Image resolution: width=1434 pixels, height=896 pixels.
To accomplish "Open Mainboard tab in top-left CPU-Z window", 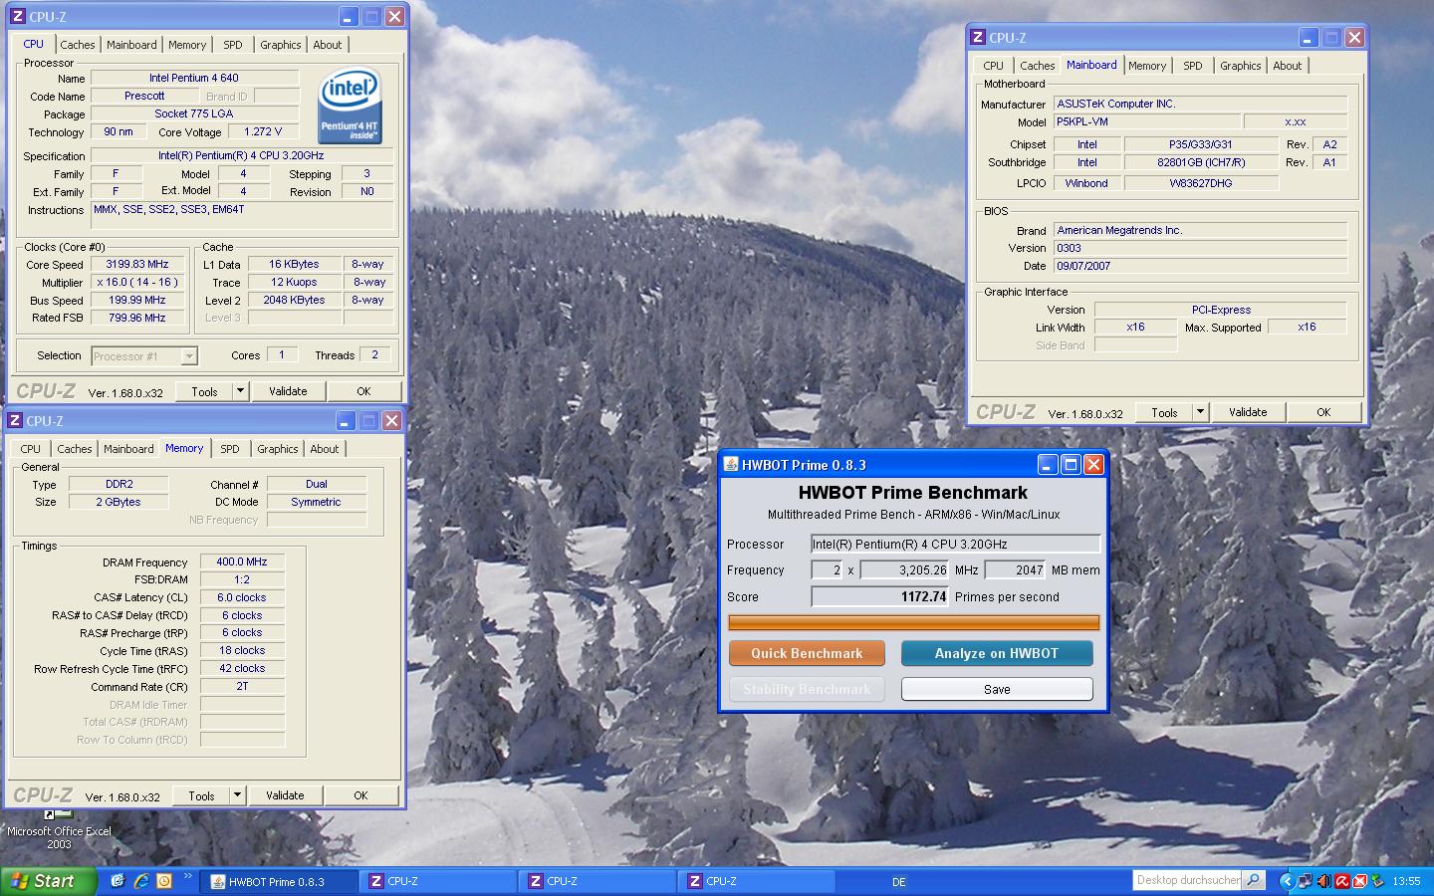I will [x=131, y=45].
